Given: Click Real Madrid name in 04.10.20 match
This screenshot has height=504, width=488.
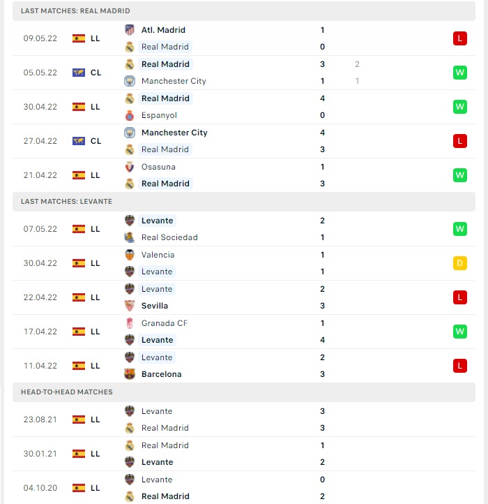Looking at the screenshot, I should click(x=165, y=496).
